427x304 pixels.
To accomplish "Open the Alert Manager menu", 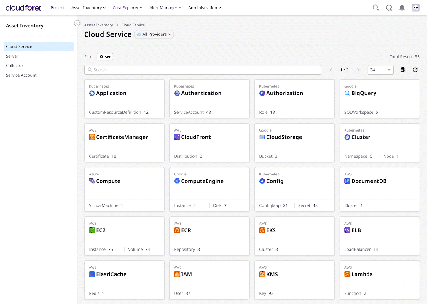I will tap(165, 8).
